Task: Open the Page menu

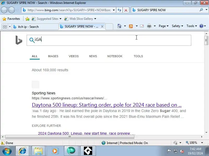Action: (x=164, y=26)
